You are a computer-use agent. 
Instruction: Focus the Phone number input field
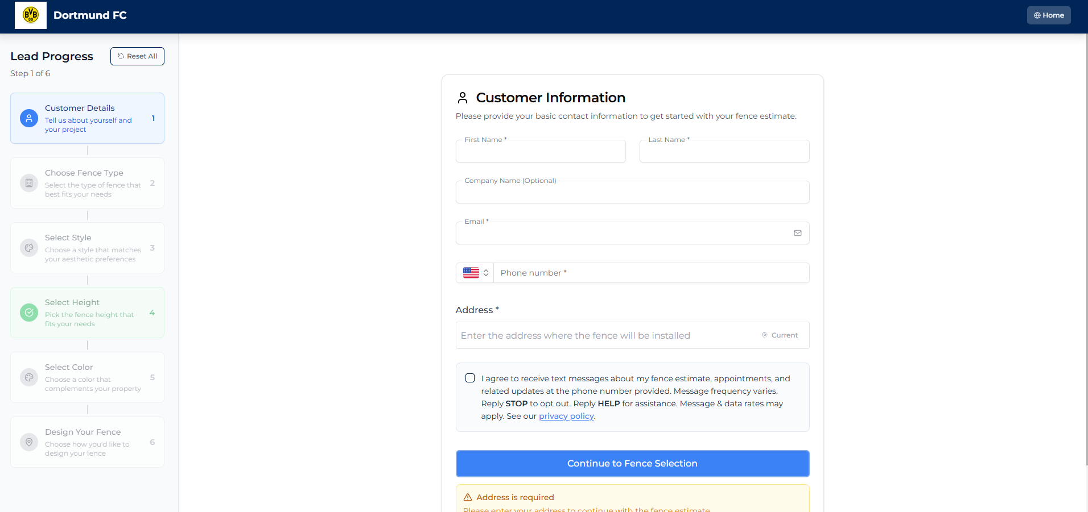point(651,273)
